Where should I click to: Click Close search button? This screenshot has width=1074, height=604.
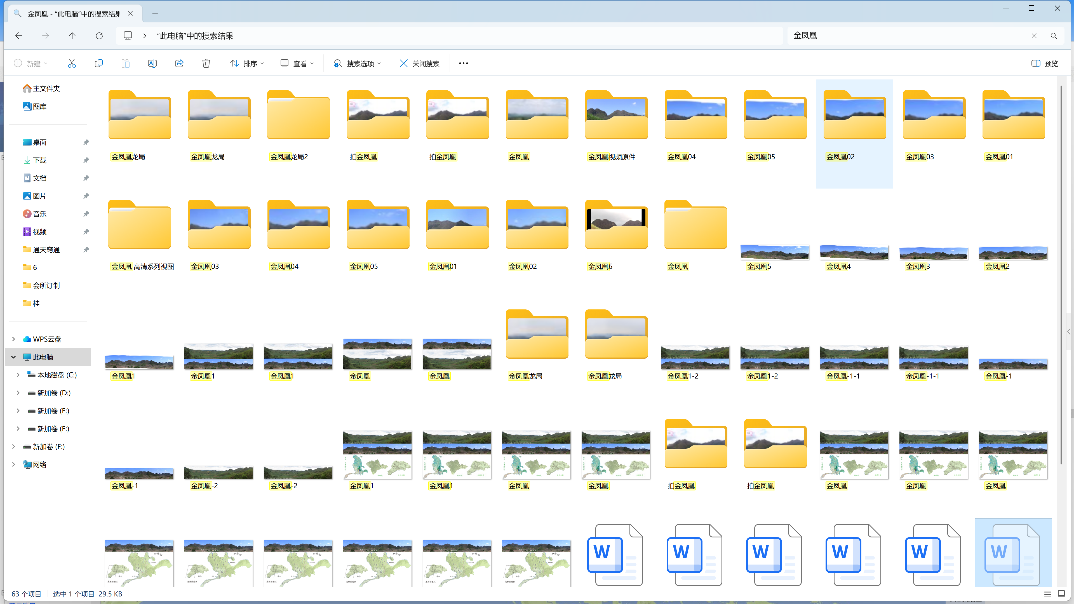click(419, 63)
